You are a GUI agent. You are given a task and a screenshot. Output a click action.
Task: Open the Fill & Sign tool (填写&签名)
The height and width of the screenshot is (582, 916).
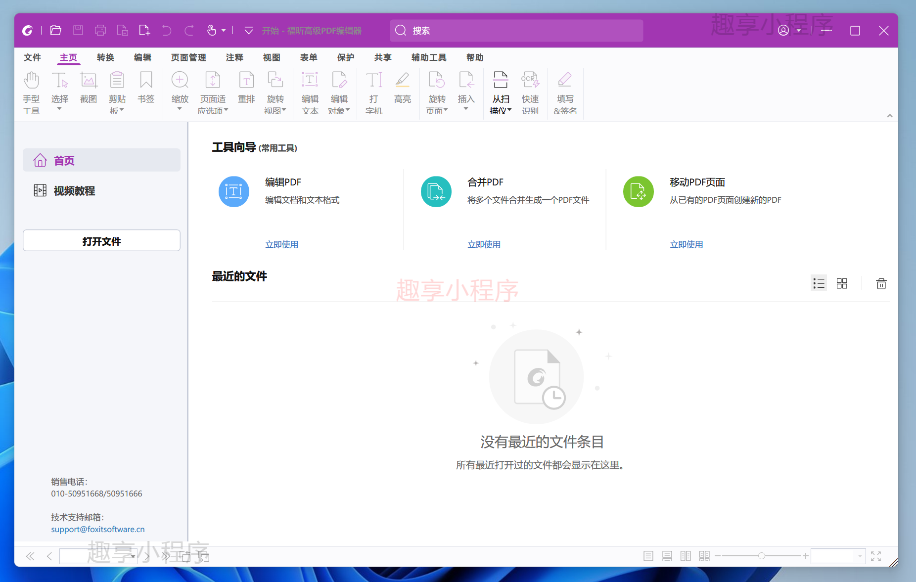click(565, 92)
